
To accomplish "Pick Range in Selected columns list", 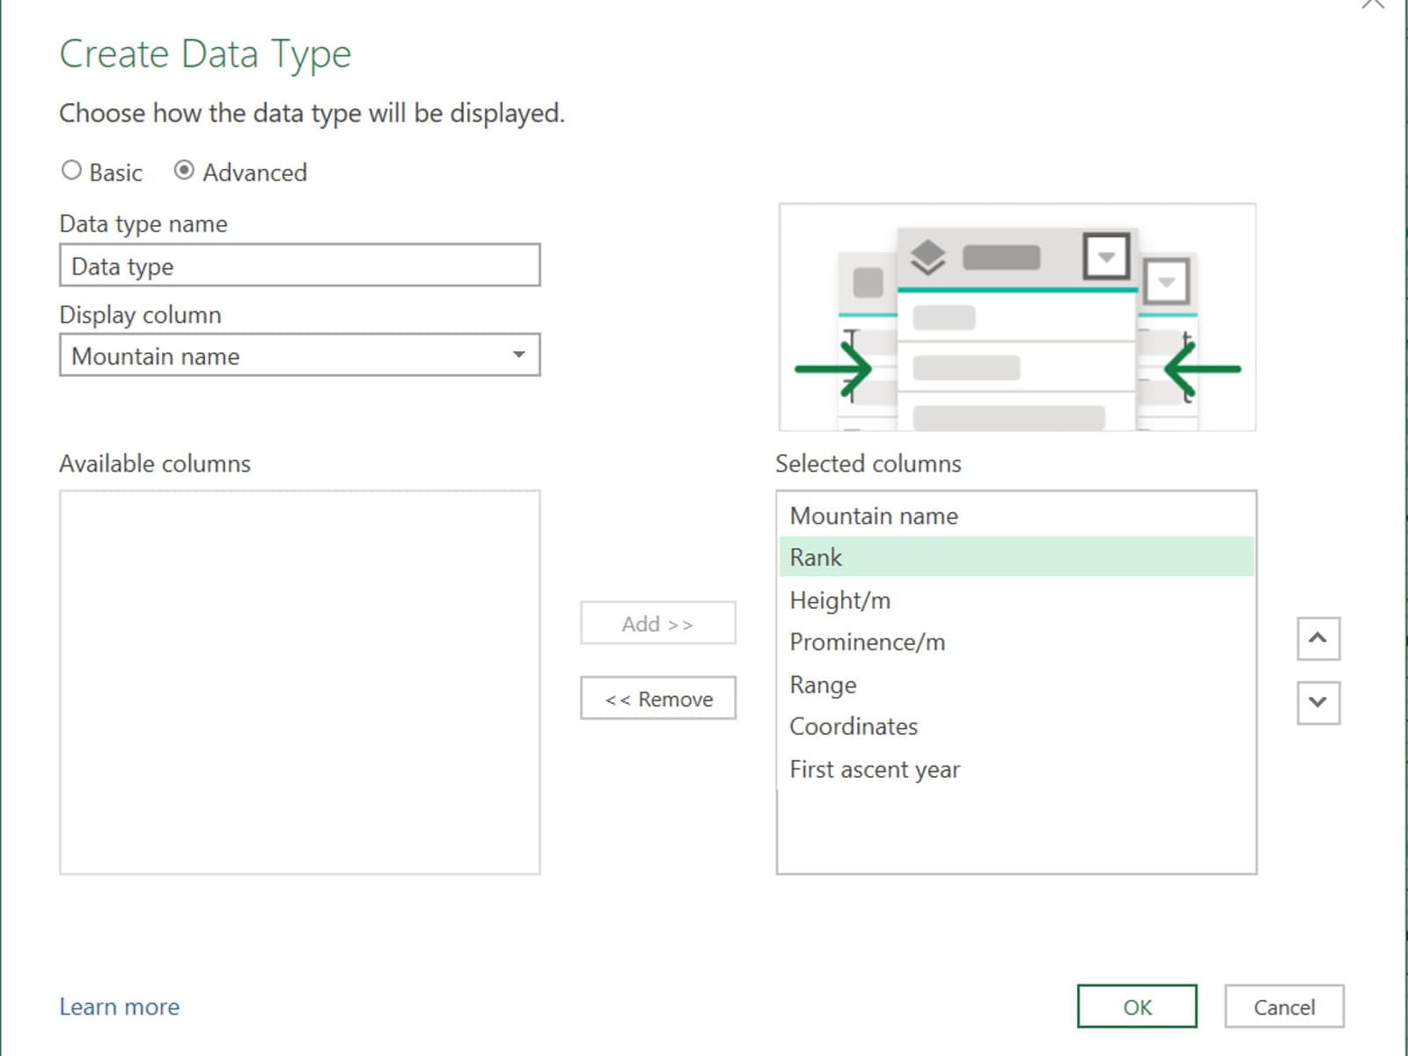I will tap(823, 685).
